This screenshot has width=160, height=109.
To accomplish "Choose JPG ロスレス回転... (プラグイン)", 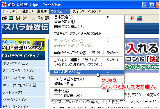I will 87,60.
